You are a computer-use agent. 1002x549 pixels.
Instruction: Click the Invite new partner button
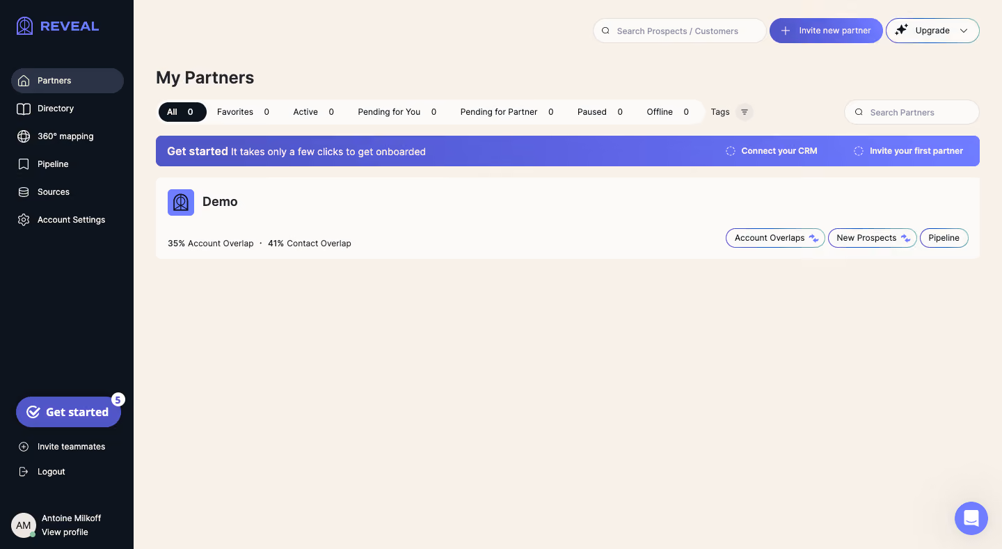826,31
